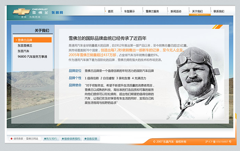Click the 维修保养预约 button
240x151 pixels.
71,139
